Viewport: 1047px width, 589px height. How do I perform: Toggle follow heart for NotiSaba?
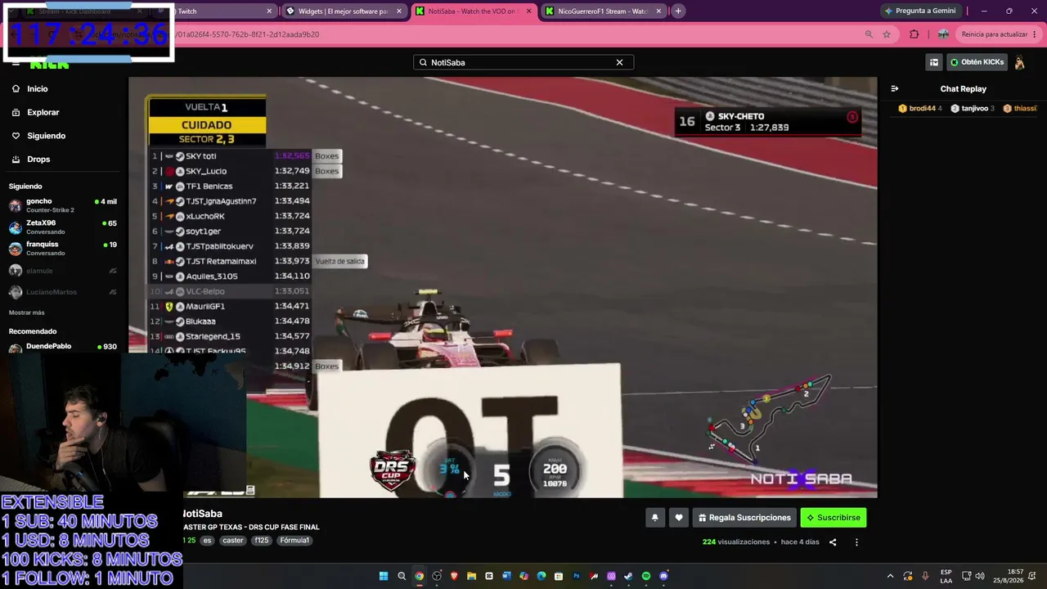pos(678,517)
